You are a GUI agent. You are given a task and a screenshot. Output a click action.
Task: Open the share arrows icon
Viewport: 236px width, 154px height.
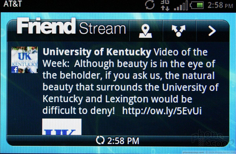(x=179, y=31)
